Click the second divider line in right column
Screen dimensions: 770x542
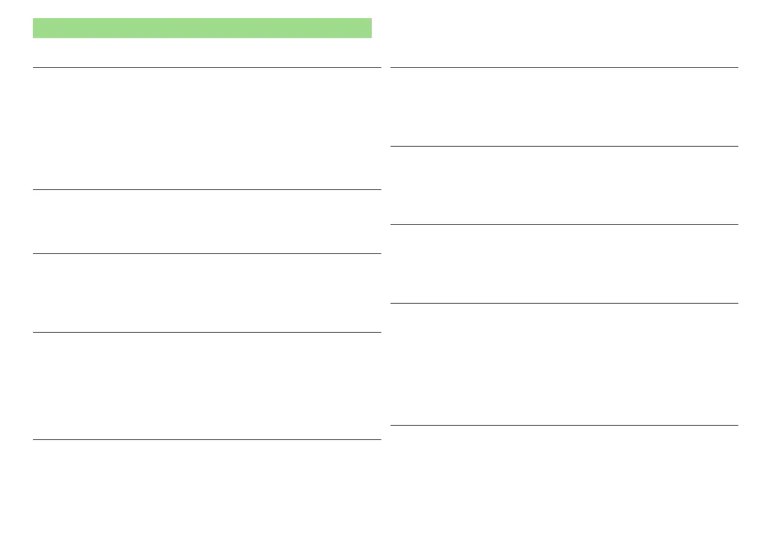click(x=564, y=146)
